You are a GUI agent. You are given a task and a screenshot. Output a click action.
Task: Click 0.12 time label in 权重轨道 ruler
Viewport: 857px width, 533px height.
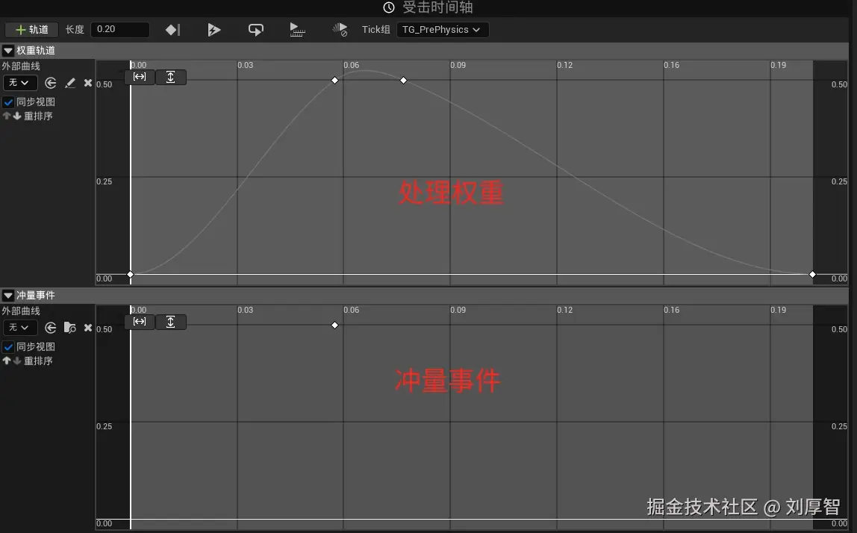pyautogui.click(x=565, y=65)
